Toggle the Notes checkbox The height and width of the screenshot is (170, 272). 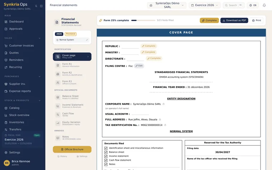(x=106, y=164)
